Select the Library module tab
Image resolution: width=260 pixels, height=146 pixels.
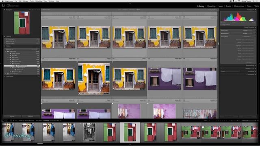coord(201,6)
